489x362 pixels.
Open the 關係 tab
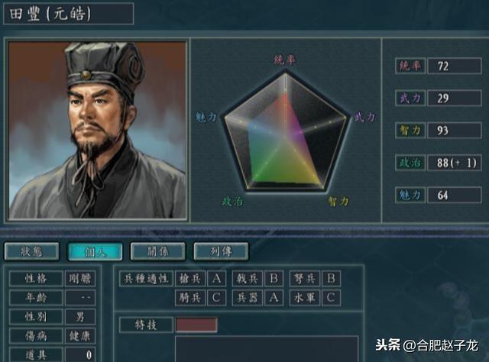pos(158,251)
